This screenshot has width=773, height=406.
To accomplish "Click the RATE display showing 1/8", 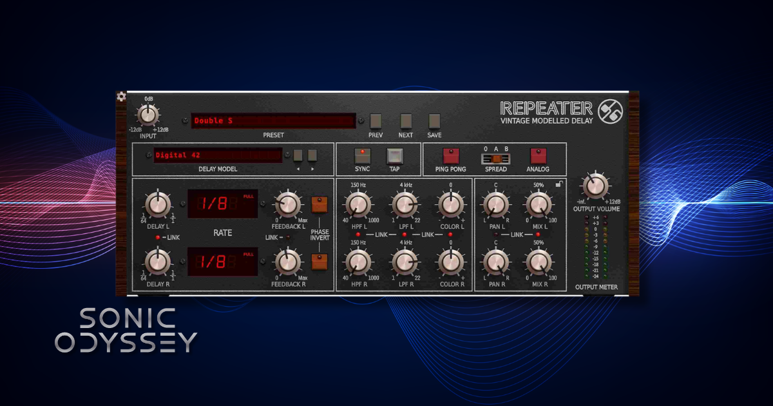I will 222,204.
